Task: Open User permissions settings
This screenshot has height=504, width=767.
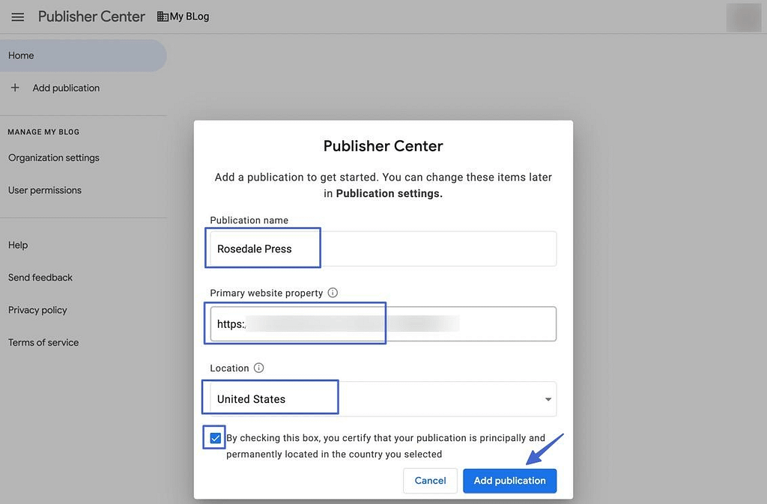Action: tap(44, 189)
